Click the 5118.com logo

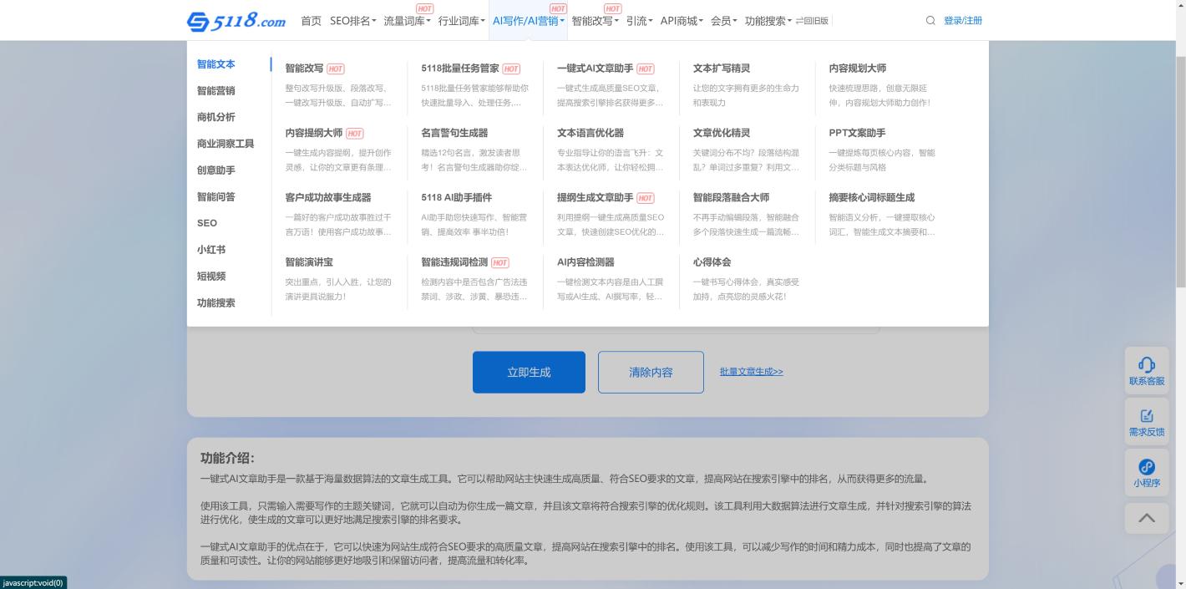236,21
